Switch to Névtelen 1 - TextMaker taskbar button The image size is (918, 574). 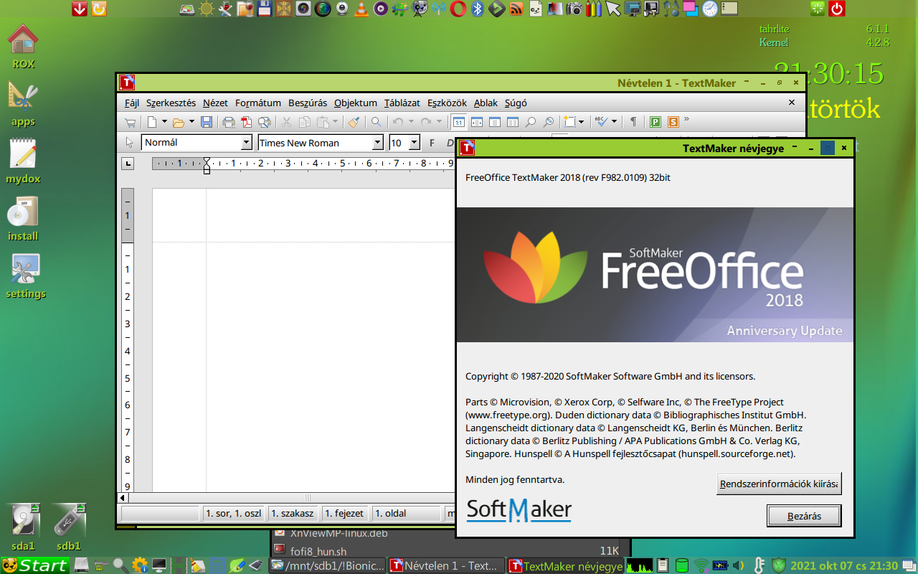(445, 565)
